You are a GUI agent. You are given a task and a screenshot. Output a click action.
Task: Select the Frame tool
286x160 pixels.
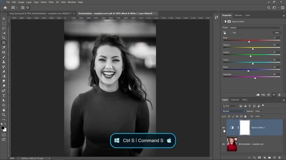pyautogui.click(x=4, y=43)
